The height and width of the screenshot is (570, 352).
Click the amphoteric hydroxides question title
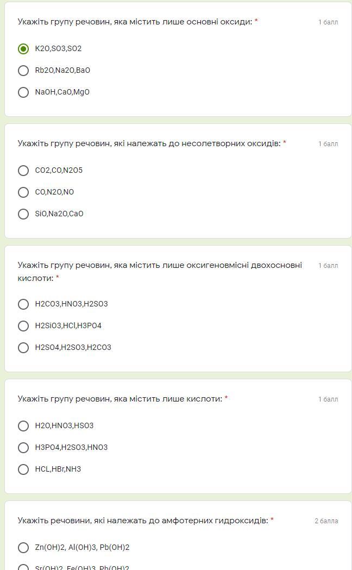142,521
